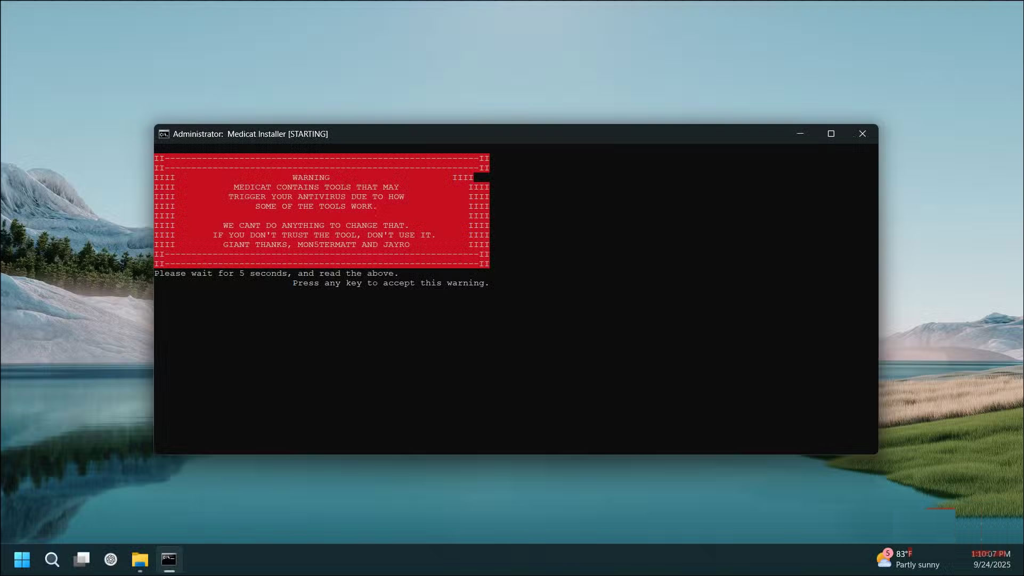Screen dimensions: 1024x576
Task: Open the weather widget showing 83°F
Action: coord(904,554)
